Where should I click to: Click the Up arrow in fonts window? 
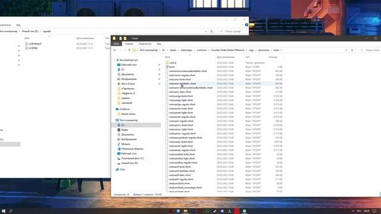[129, 50]
